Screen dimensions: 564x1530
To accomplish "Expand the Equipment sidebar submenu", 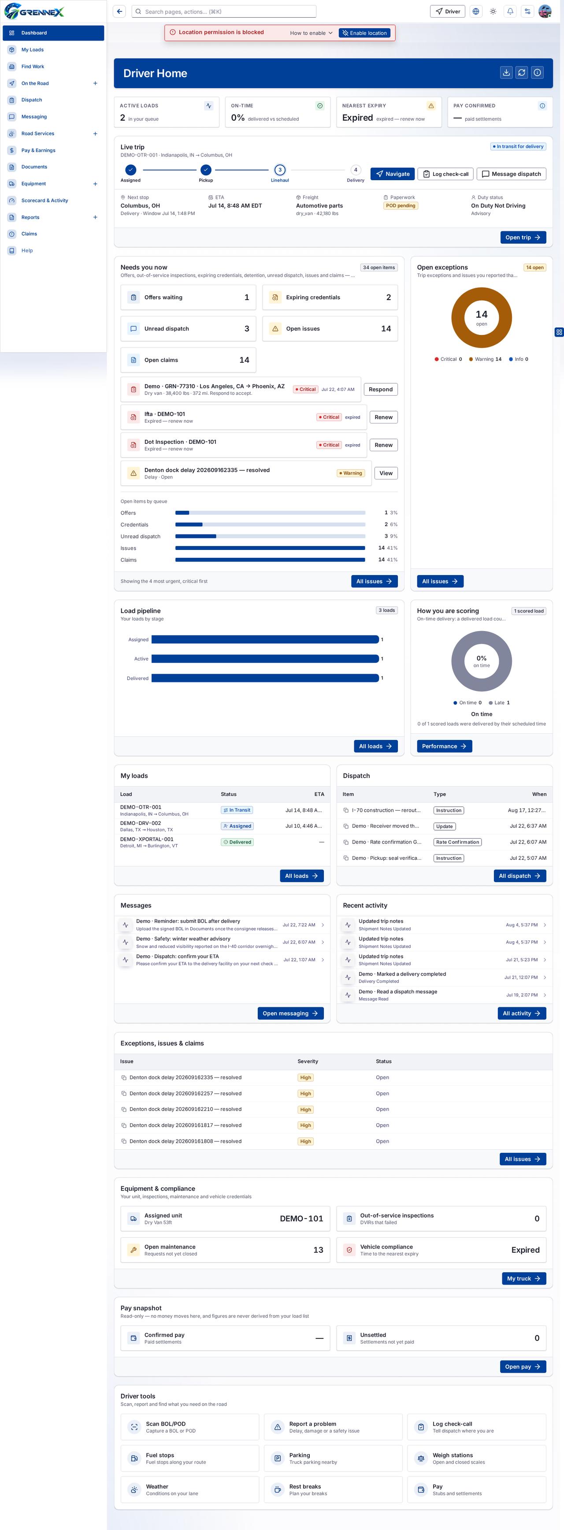I will [x=95, y=183].
